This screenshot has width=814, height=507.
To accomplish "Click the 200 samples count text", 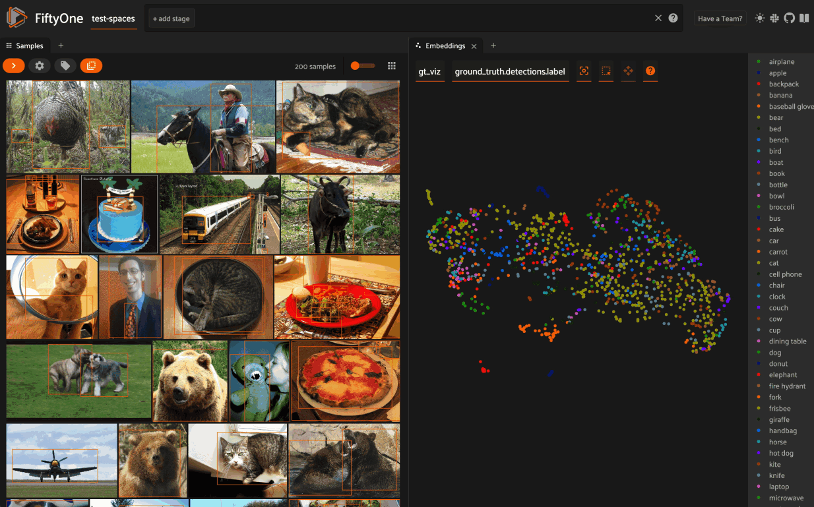I will [315, 67].
